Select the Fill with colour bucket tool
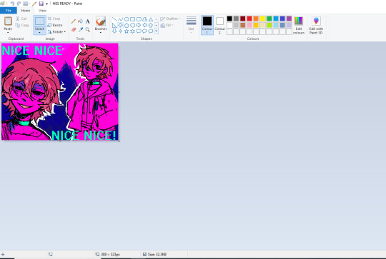The width and height of the screenshot is (386, 259). coord(81,21)
